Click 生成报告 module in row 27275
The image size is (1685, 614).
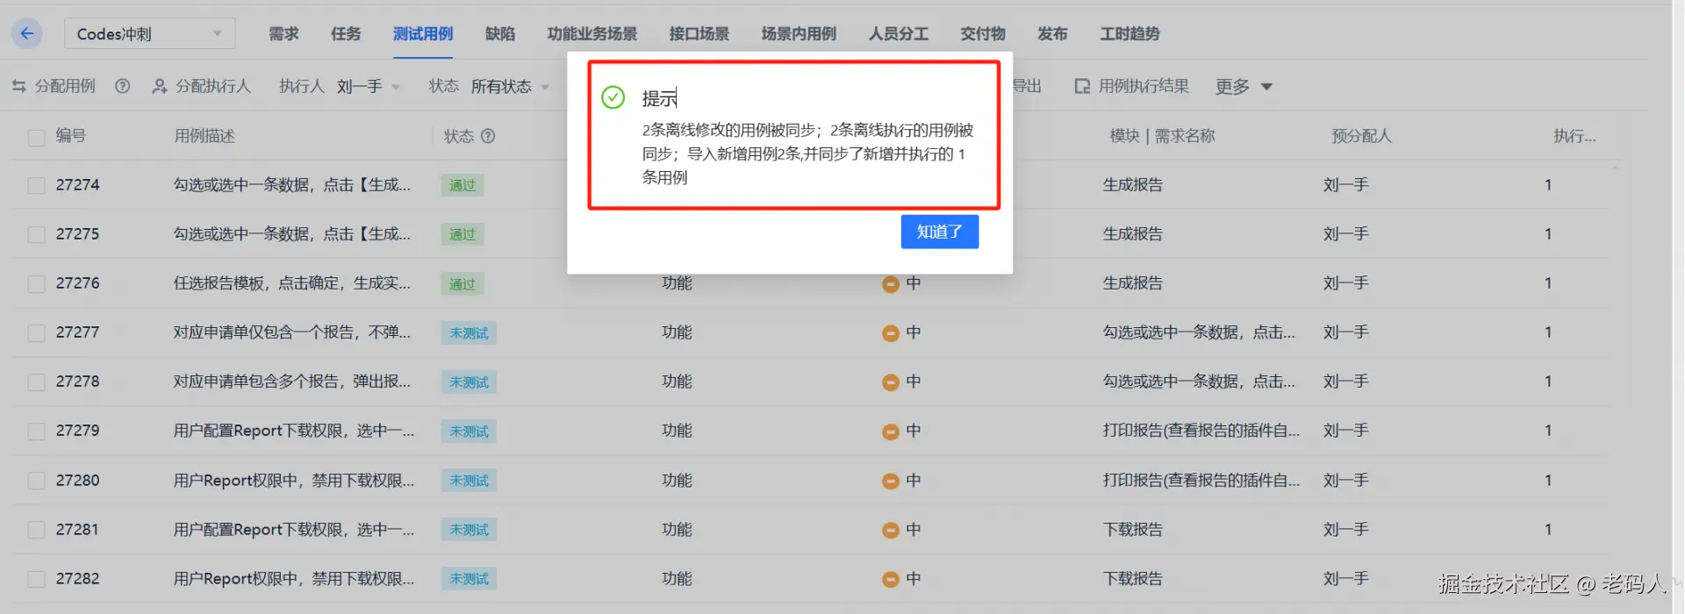1133,234
